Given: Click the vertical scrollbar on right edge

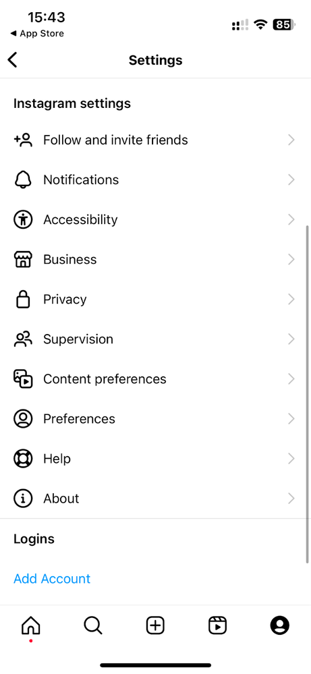Looking at the screenshot, I should click(x=308, y=393).
